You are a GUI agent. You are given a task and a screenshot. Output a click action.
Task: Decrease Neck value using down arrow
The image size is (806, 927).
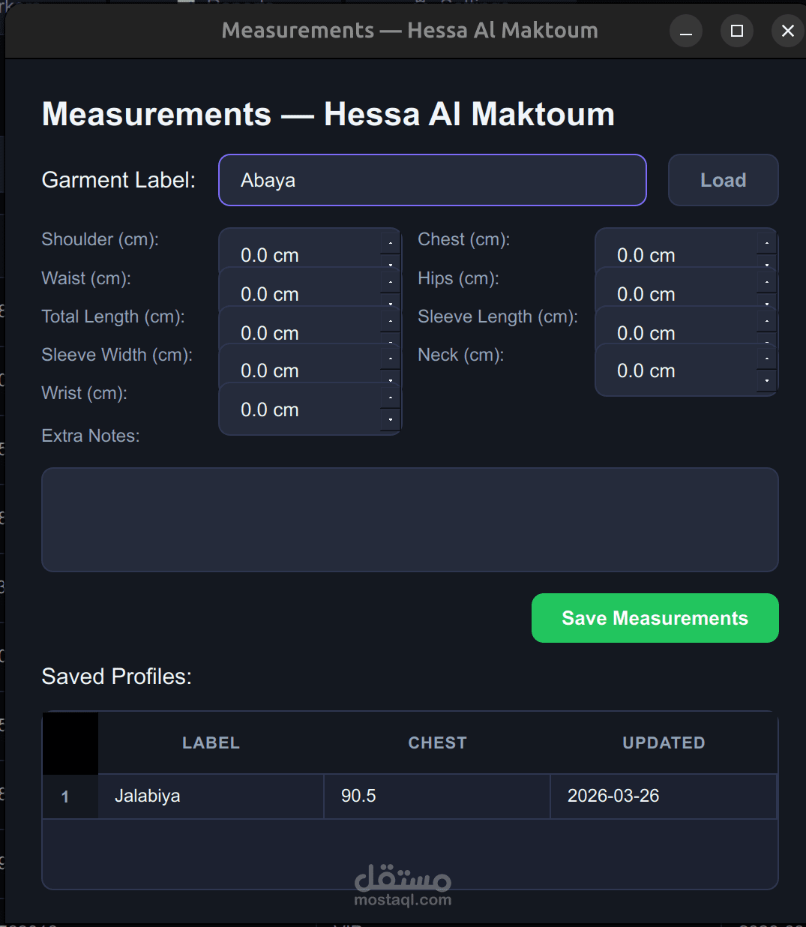(767, 380)
